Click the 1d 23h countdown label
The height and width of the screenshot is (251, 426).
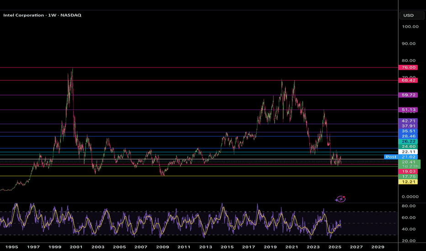409,166
